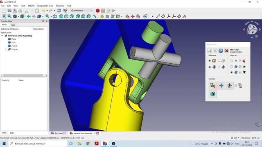Click the Measure distance ruler icon
Image resolution: width=262 pixels, height=147 pixels.
(x=95, y=16)
